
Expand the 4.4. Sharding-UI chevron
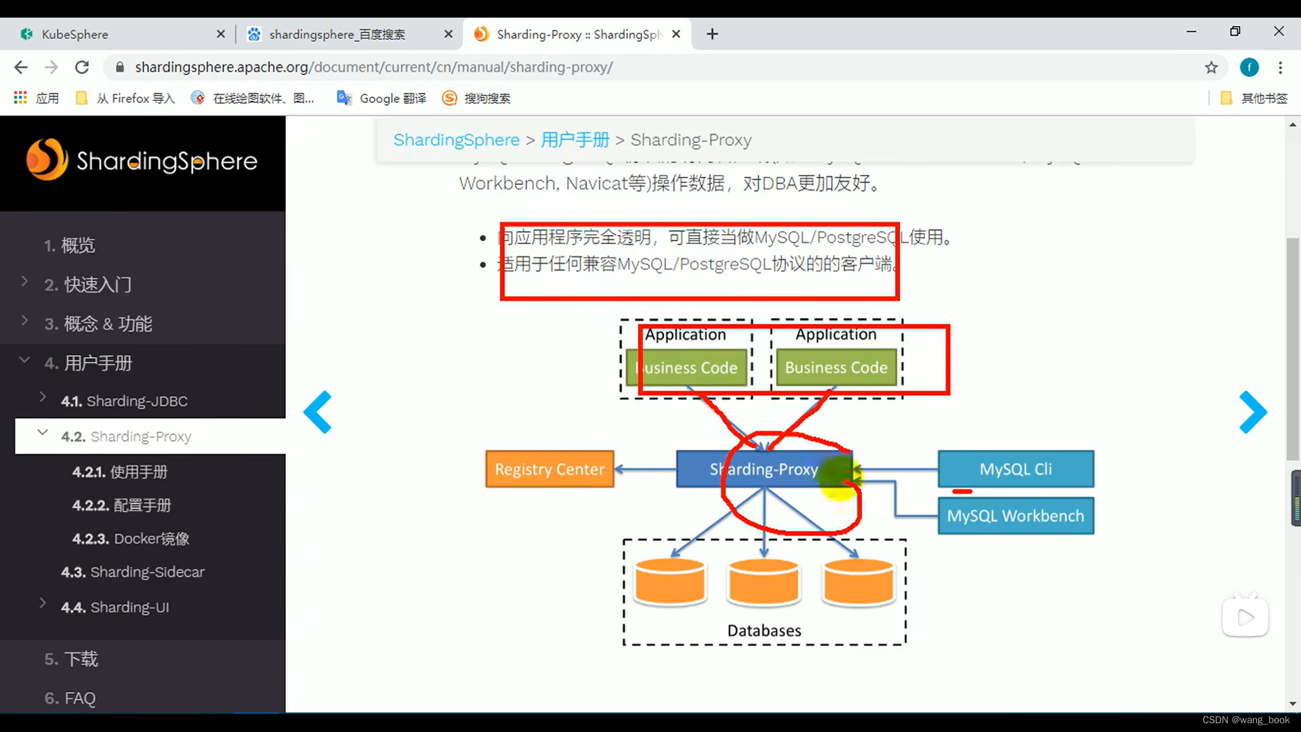pyautogui.click(x=43, y=603)
